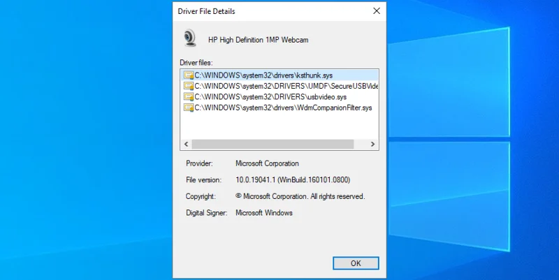Click the Microsoft Corporation provider value
The height and width of the screenshot is (280, 559).
(267, 163)
